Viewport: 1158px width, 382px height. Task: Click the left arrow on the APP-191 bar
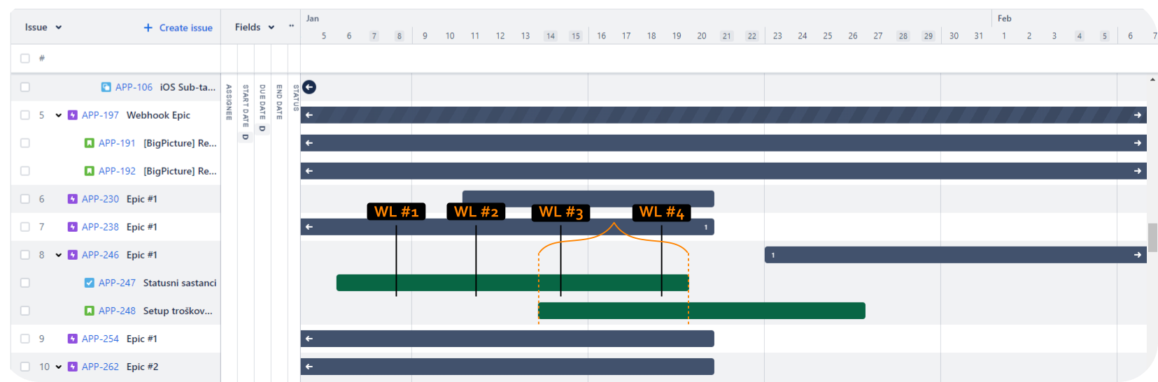tap(309, 143)
